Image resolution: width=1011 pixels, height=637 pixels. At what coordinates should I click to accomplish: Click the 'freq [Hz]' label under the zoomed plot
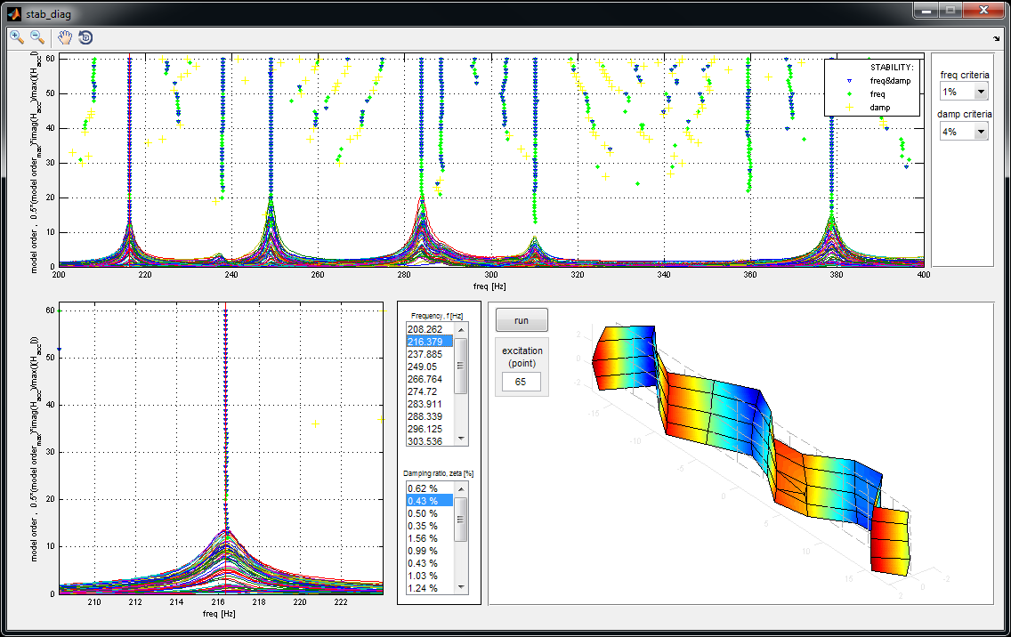[x=219, y=613]
